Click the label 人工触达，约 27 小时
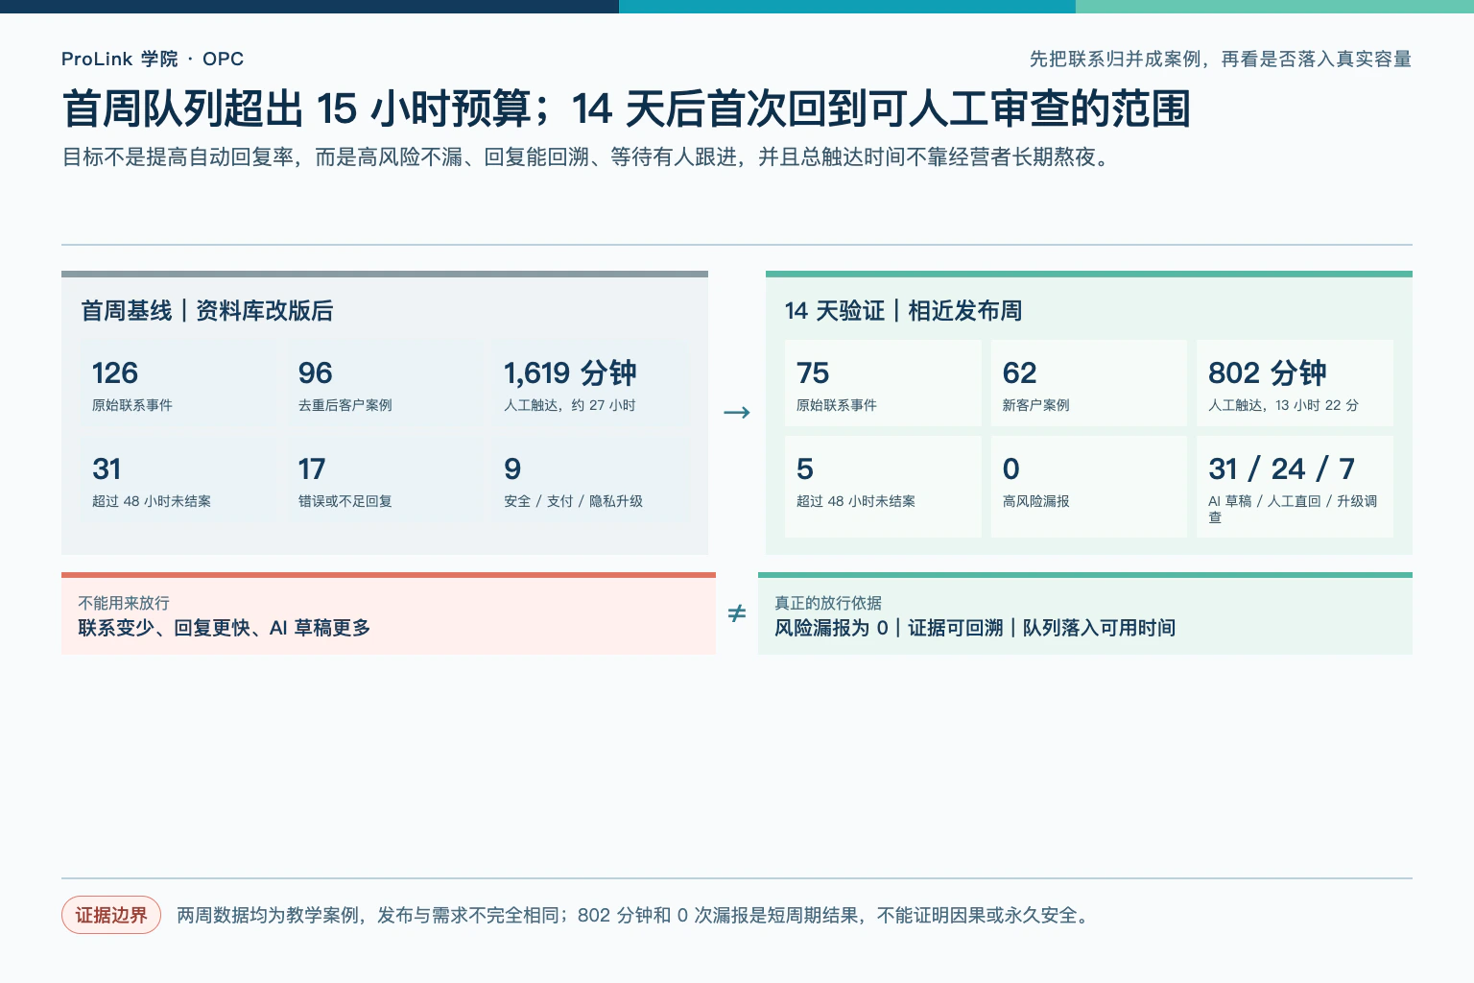Viewport: 1474px width, 983px height. tap(570, 405)
